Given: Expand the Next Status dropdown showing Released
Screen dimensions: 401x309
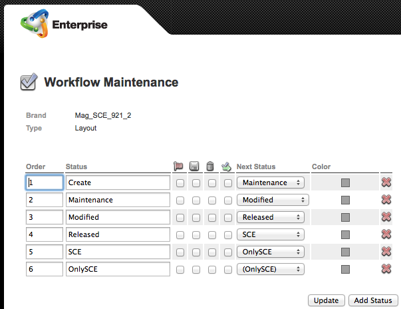Looking at the screenshot, I should coord(271,217).
